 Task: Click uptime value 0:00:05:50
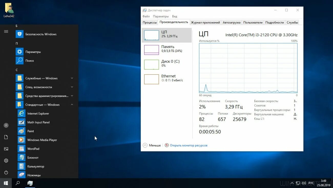pos(210,132)
